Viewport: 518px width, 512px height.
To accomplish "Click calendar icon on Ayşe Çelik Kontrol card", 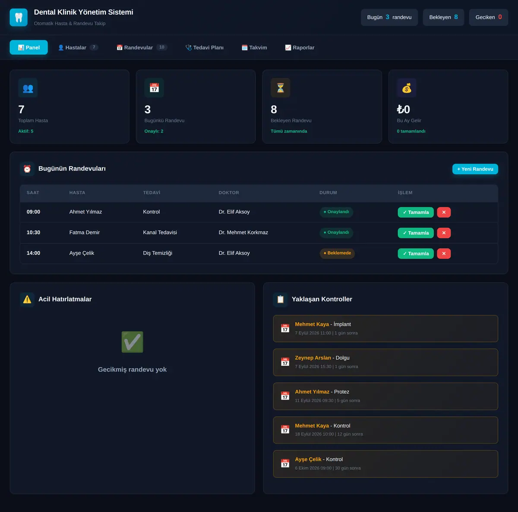I will [x=285, y=464].
